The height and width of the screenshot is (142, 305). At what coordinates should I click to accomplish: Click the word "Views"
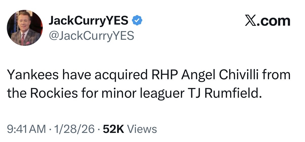(142, 129)
